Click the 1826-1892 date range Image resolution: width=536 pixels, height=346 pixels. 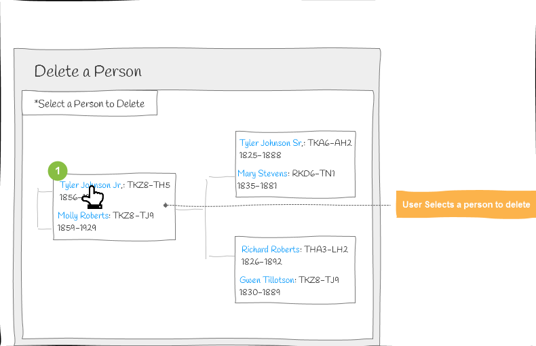coord(261,262)
